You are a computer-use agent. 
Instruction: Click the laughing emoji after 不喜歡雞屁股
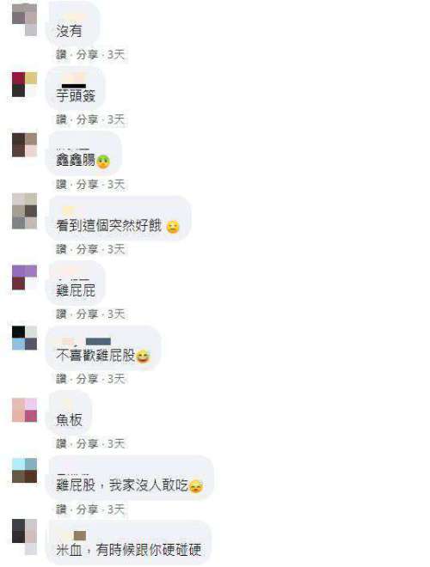[x=143, y=357]
